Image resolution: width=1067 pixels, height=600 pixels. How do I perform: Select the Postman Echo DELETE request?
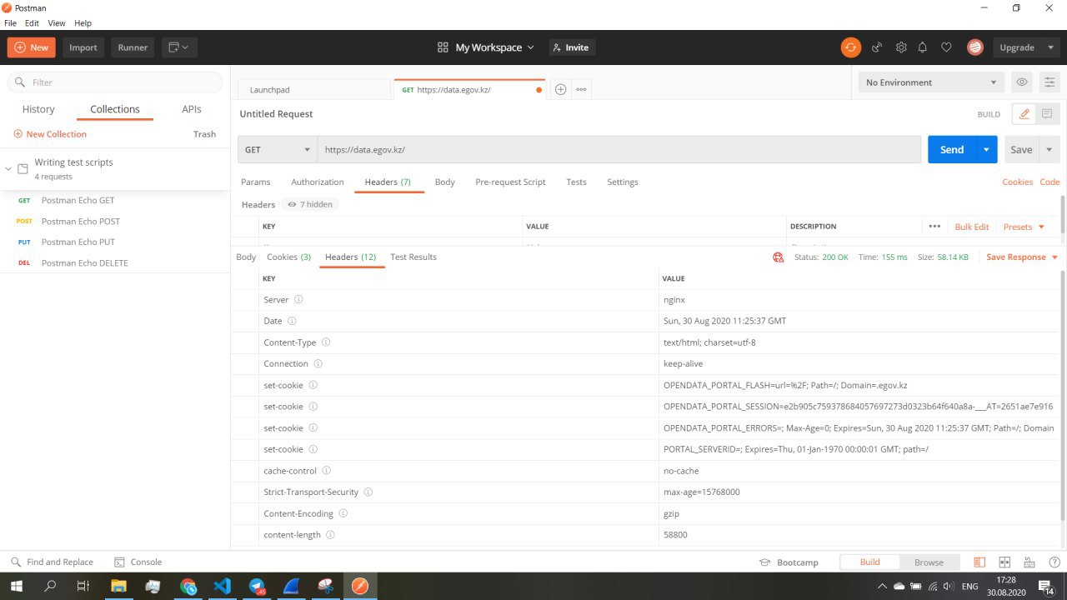click(x=84, y=263)
